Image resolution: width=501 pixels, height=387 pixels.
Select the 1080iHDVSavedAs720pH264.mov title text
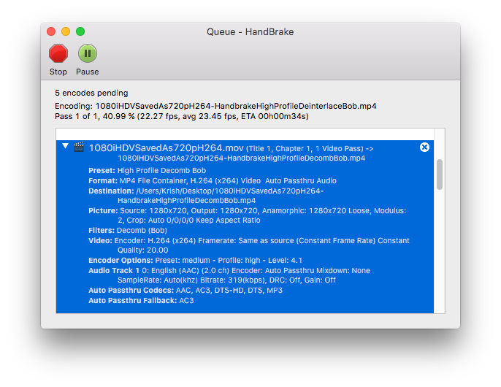point(167,148)
